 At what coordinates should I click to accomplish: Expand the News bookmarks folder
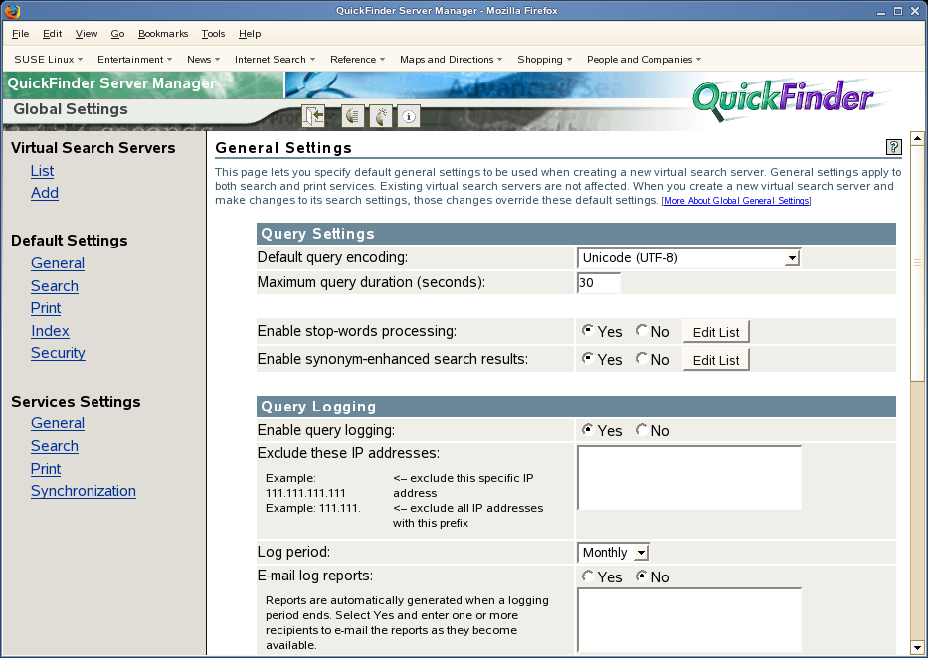(203, 59)
